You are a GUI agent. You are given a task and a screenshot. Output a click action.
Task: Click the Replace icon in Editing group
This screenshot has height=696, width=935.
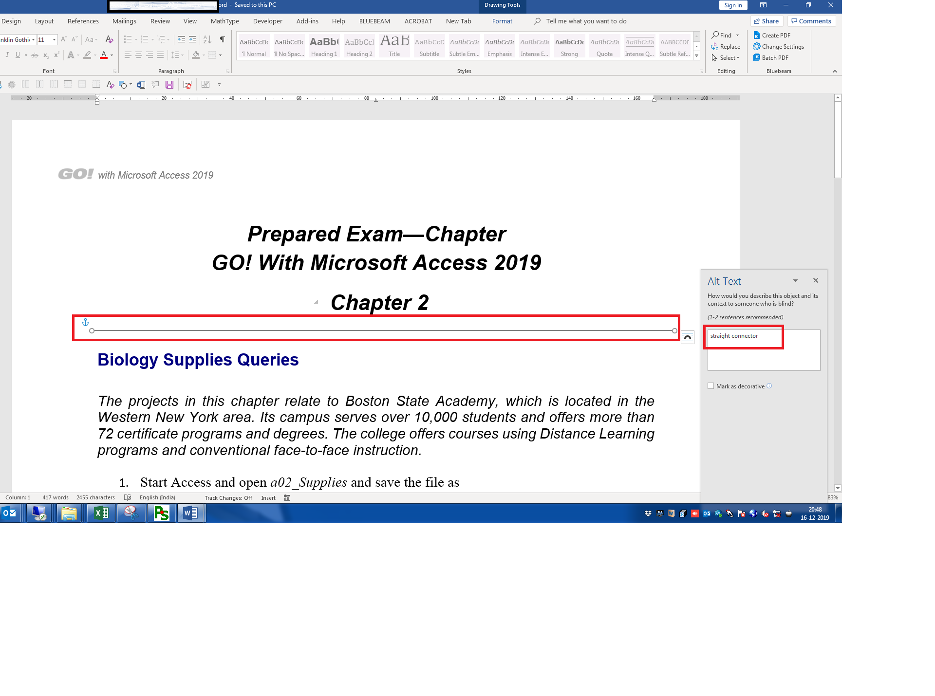(x=726, y=47)
